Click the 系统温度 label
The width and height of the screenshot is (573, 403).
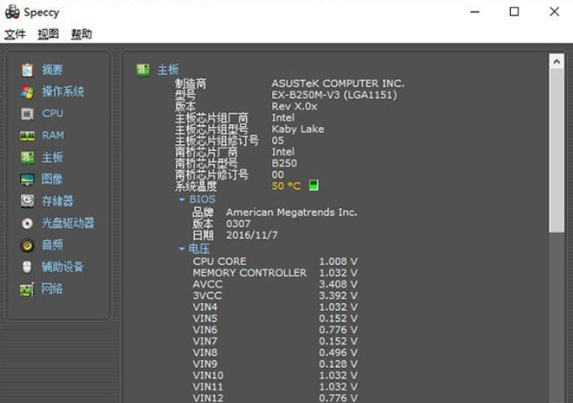pyautogui.click(x=196, y=186)
